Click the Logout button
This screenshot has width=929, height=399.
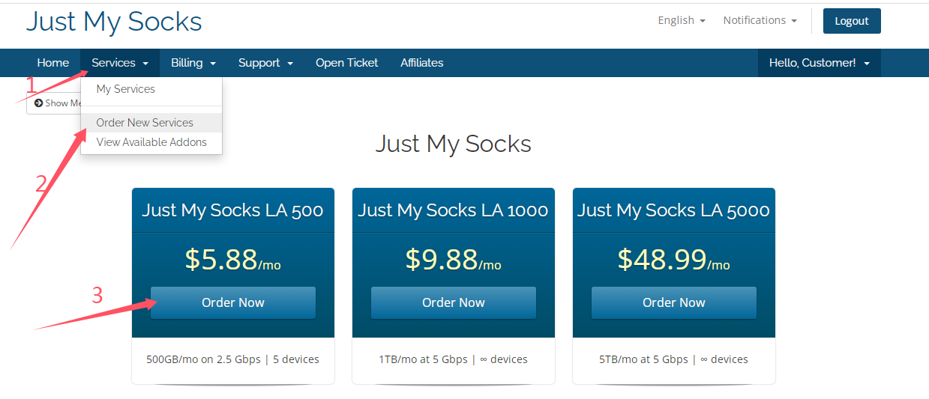(x=852, y=21)
